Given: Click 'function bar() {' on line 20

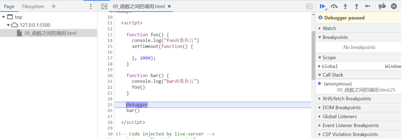Looking at the screenshot, I should pyautogui.click(x=147, y=75).
